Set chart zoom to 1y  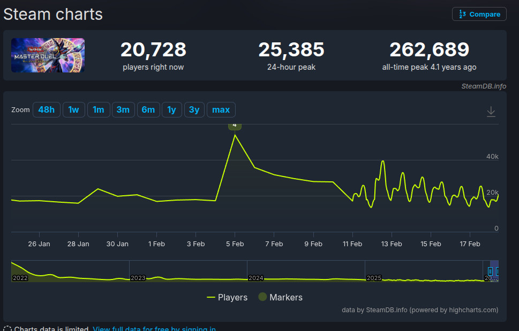171,110
